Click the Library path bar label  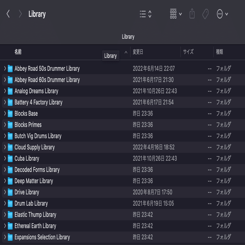(x=128, y=37)
